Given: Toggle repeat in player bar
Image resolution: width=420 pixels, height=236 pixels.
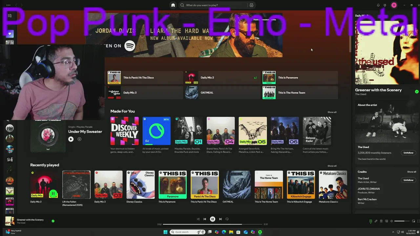Looking at the screenshot, I should tap(227, 219).
